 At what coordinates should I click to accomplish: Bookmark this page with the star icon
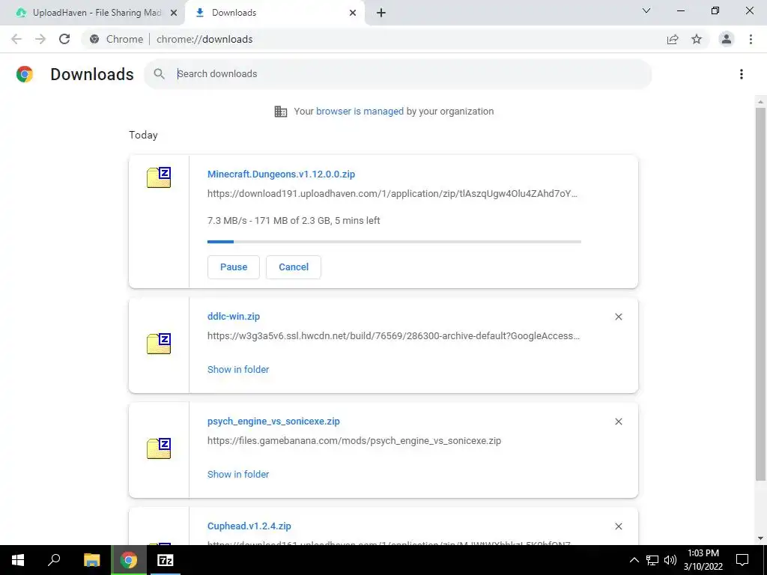pos(697,39)
